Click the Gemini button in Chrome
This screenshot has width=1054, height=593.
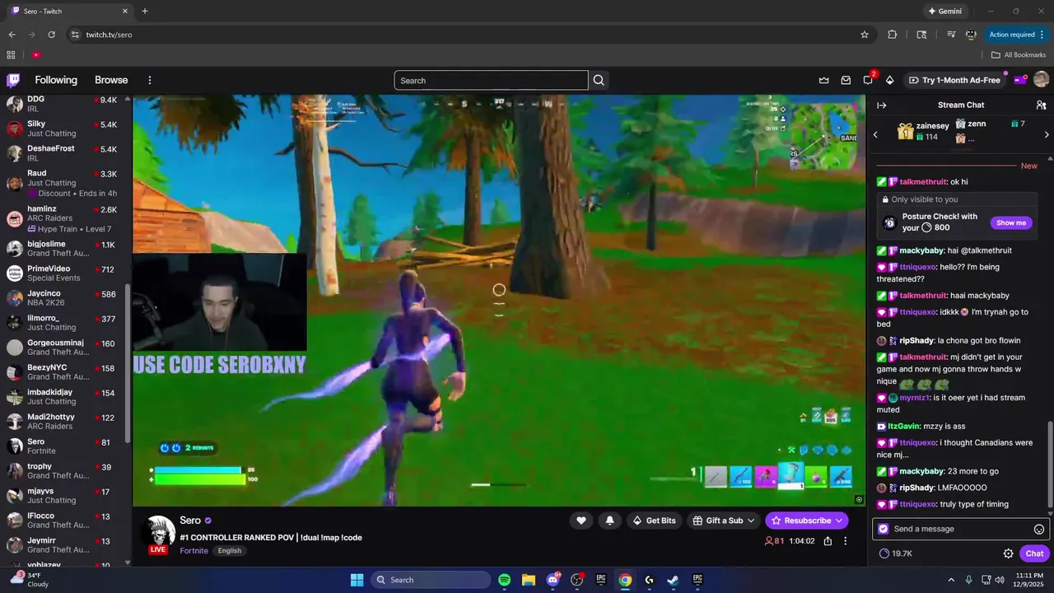(x=944, y=12)
